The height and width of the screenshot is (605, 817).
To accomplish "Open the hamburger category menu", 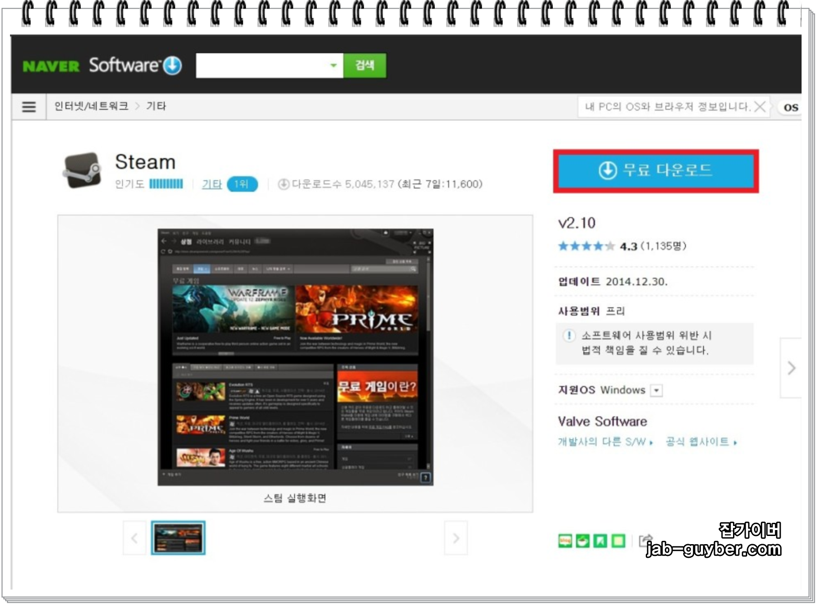I will coord(29,107).
